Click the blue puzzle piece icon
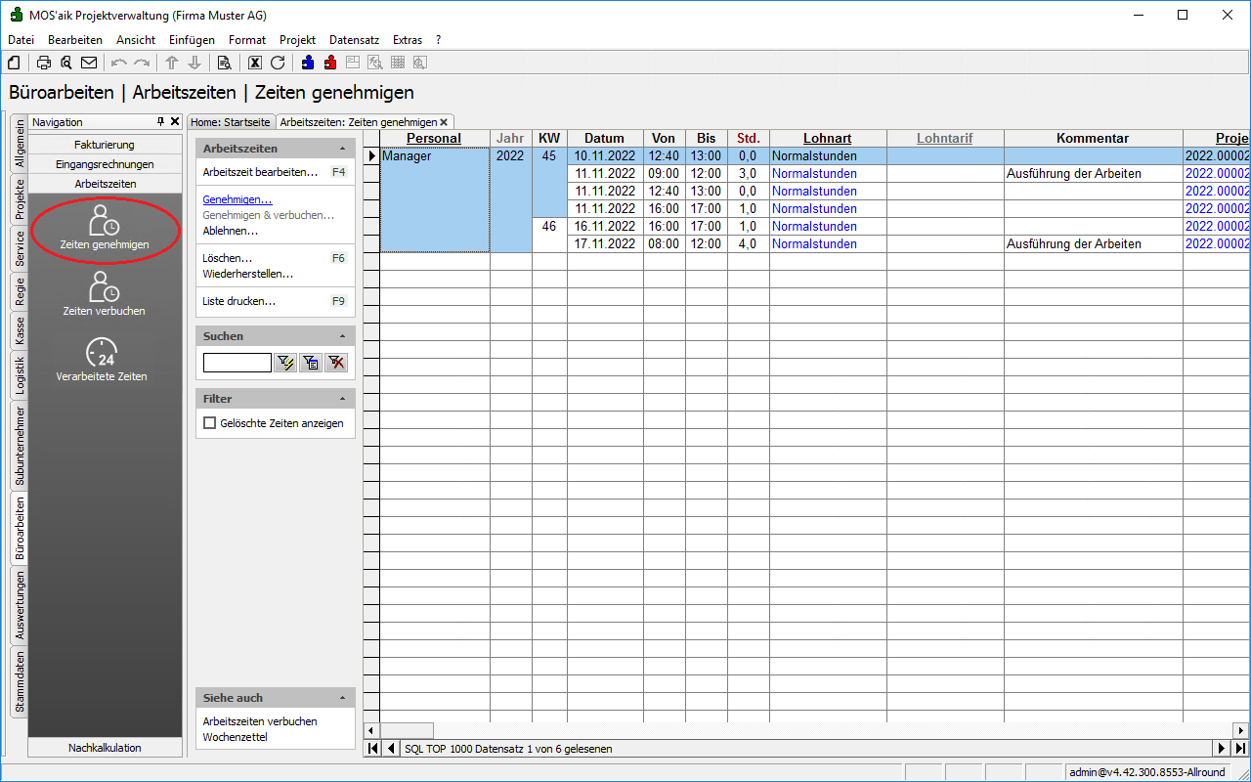Screen dimensions: 1251x782 click(x=308, y=63)
